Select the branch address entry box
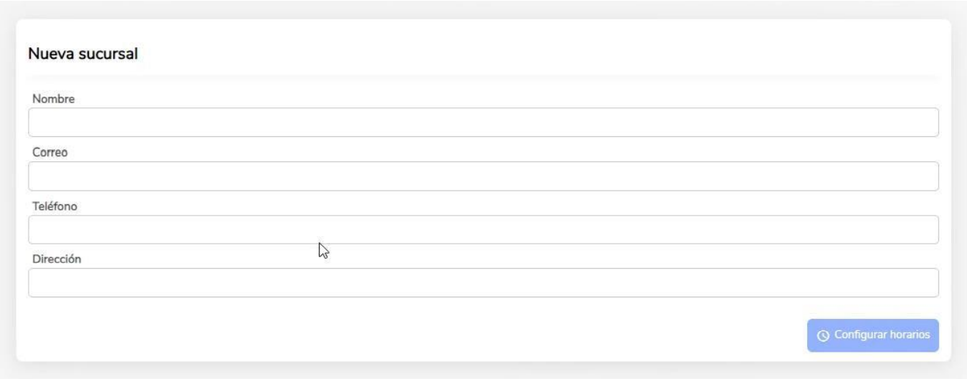The width and height of the screenshot is (967, 379). 483,283
